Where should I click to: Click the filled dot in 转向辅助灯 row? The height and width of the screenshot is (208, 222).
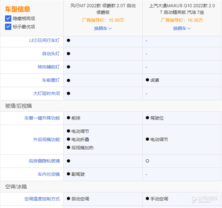tap(69, 67)
